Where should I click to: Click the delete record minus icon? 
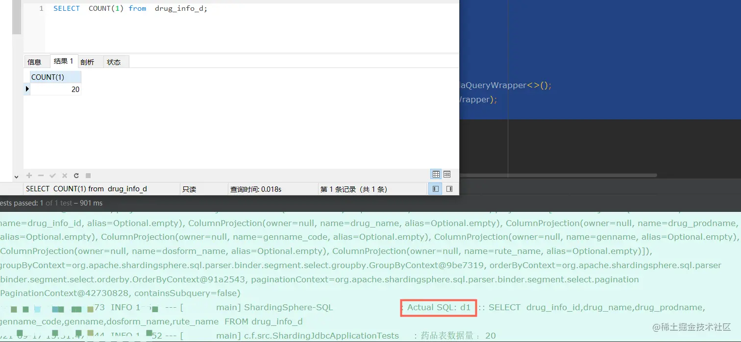click(x=41, y=175)
